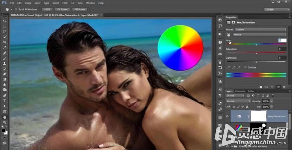Filter layers by pixel layers
Image resolution: width=292 pixels, height=150 pixels.
point(248,96)
